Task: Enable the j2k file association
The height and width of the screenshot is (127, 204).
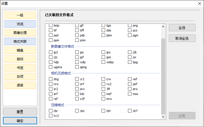Action: coord(130,52)
